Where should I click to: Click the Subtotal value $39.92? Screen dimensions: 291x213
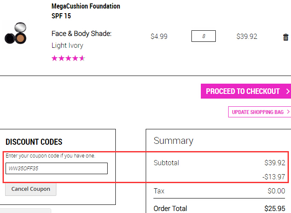click(x=275, y=163)
